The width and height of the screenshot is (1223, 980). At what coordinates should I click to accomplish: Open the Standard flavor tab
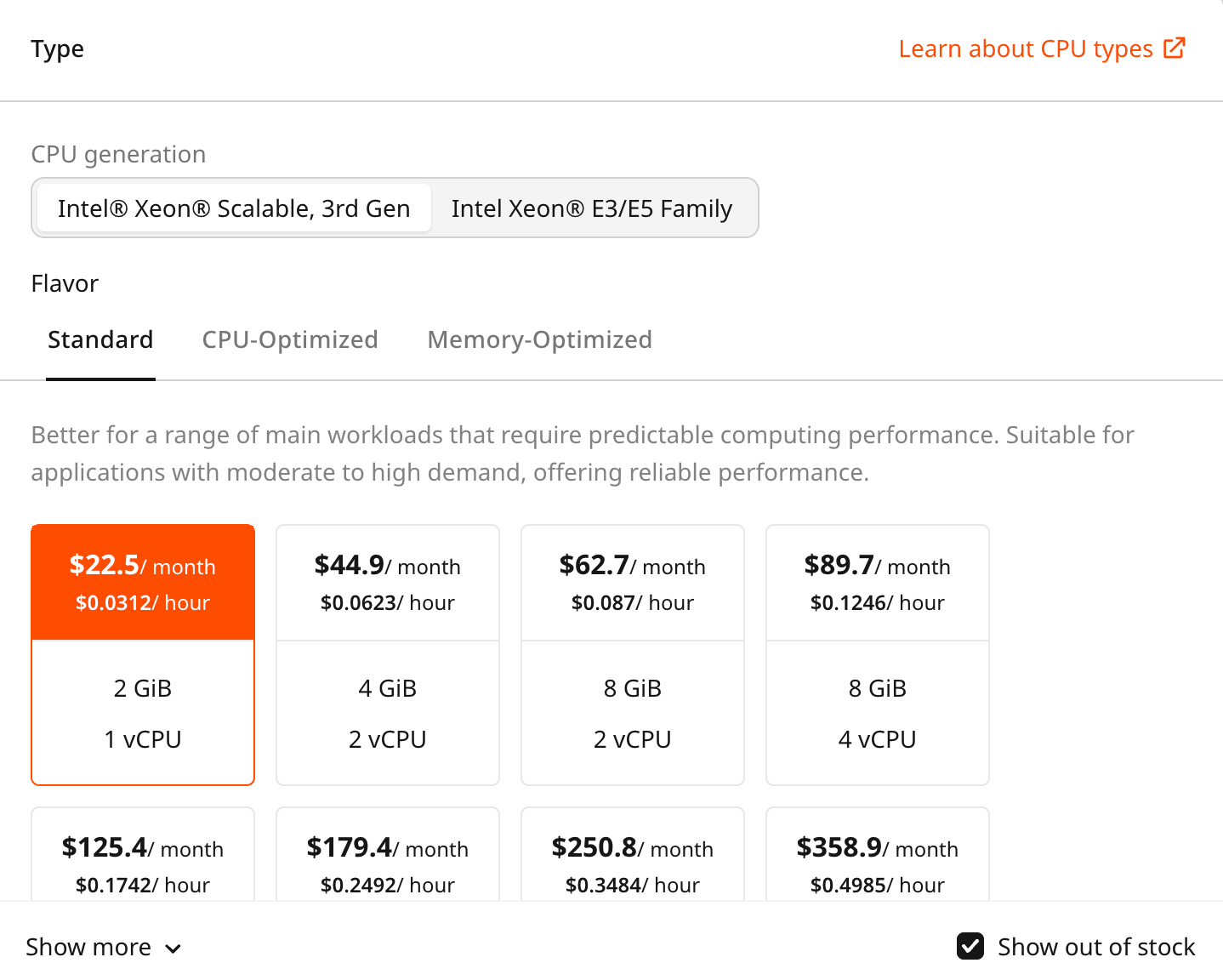[x=100, y=340]
